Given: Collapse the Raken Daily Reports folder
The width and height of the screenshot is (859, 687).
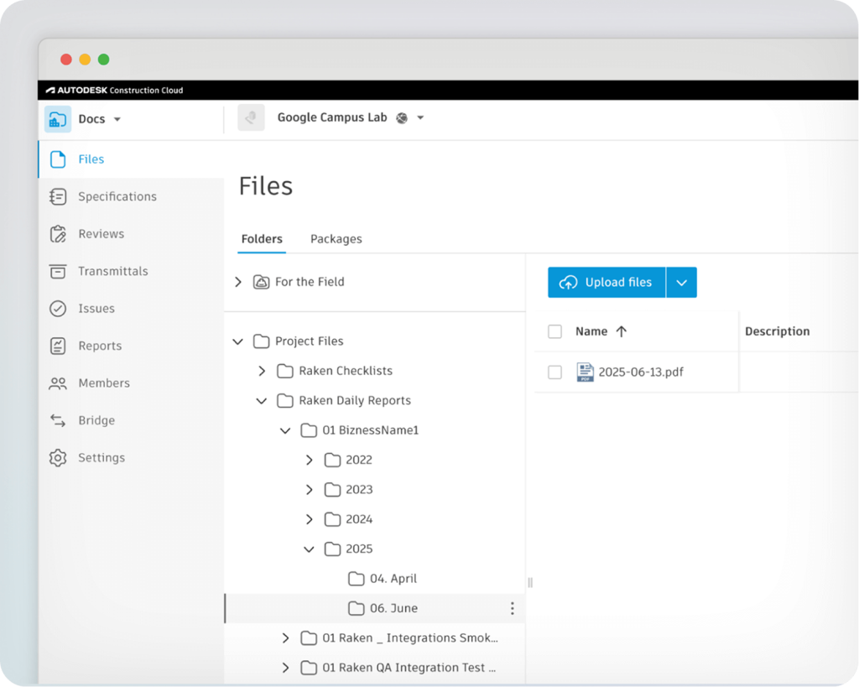Looking at the screenshot, I should pos(262,401).
